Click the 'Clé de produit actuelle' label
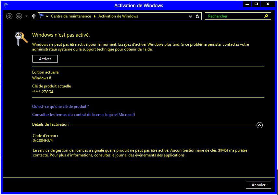The image size is (278, 195). point(51,86)
